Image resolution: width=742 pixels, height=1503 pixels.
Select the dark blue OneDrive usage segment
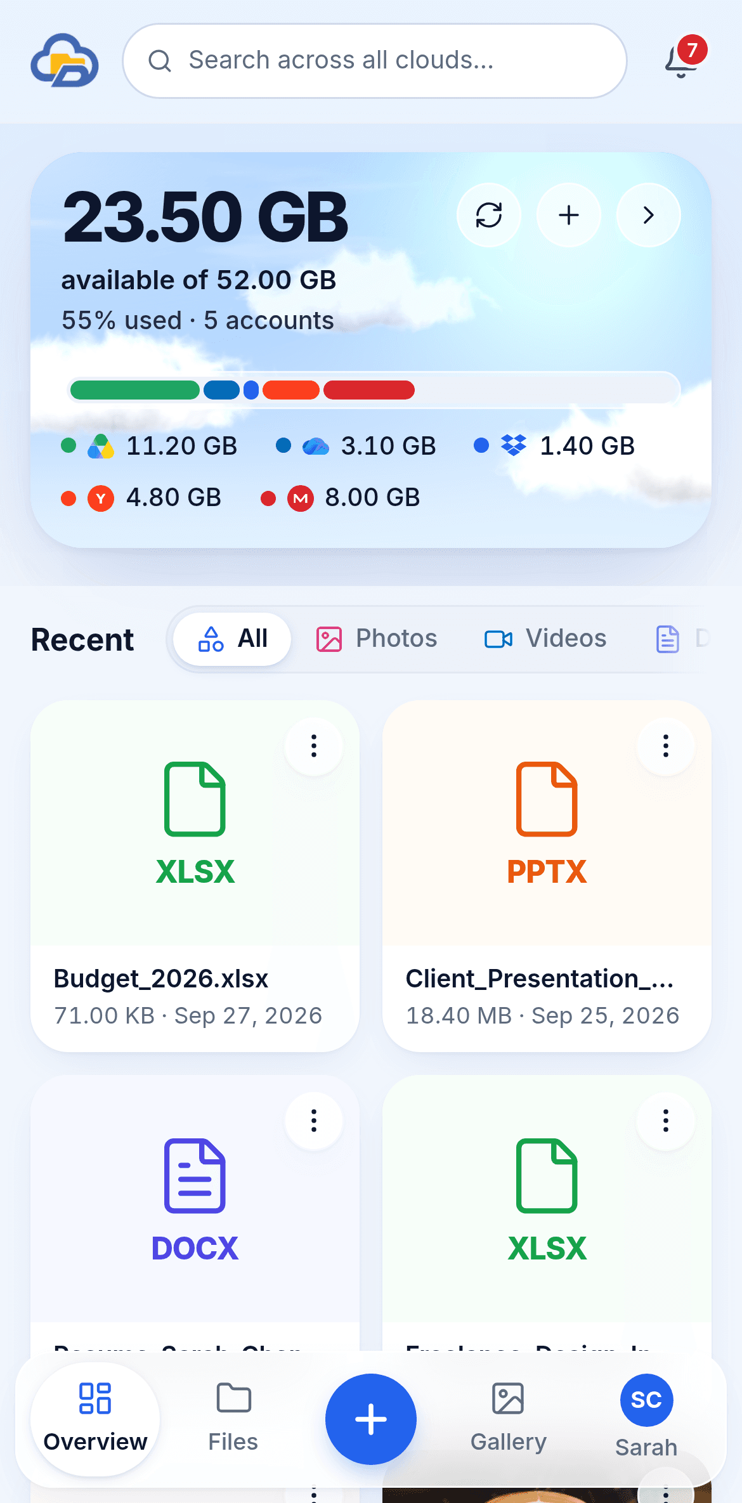(221, 390)
